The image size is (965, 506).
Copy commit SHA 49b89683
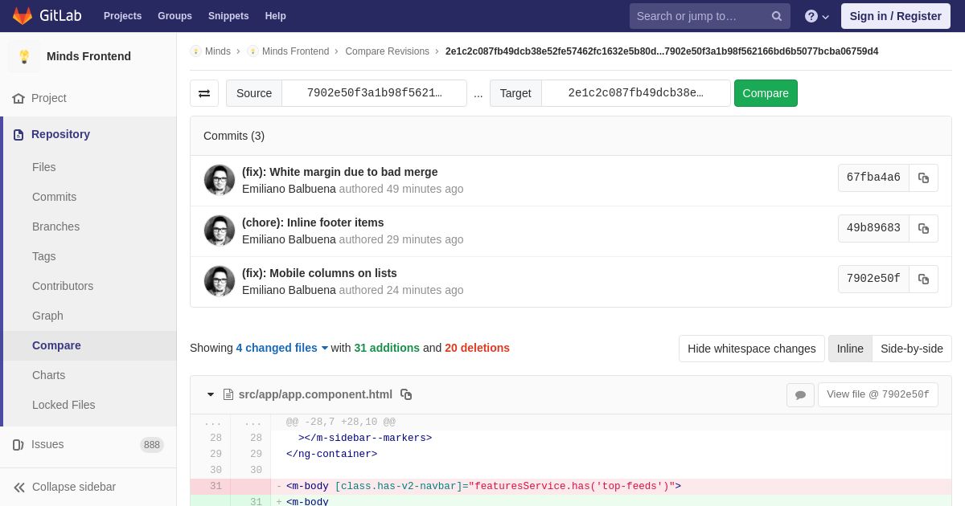click(923, 228)
